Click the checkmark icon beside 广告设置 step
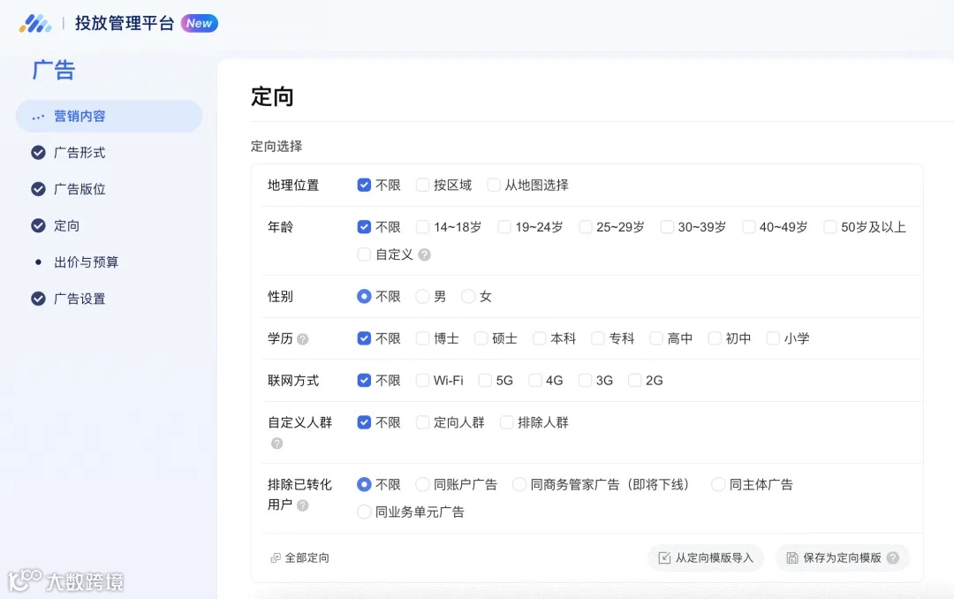The width and height of the screenshot is (954, 599). point(37,299)
